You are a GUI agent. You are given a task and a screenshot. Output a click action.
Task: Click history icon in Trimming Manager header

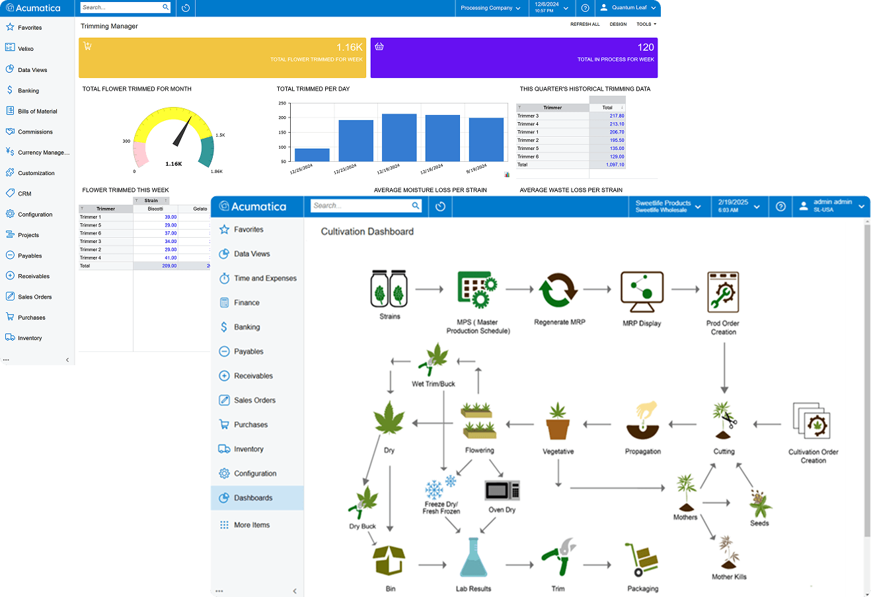pos(186,8)
